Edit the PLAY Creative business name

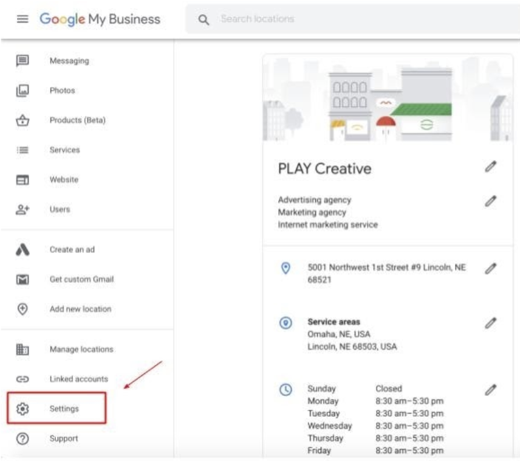coord(490,167)
